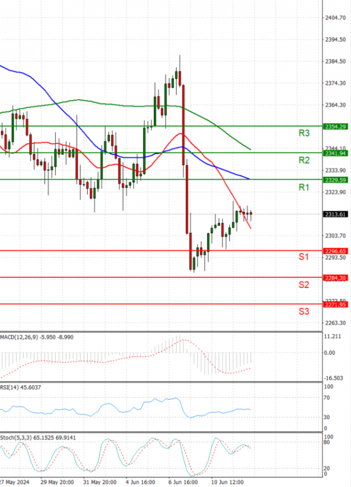Click the MACD -16.503 scale value
Image resolution: width=351 pixels, height=487 pixels.
(x=333, y=378)
